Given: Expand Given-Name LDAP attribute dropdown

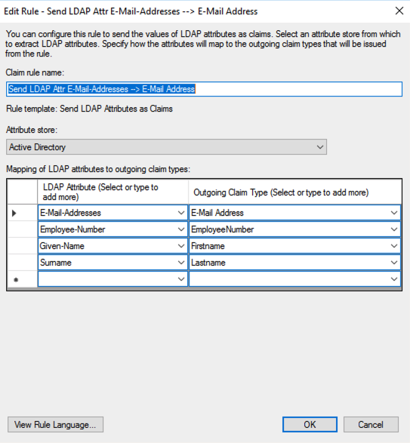Looking at the screenshot, I should coord(181,246).
